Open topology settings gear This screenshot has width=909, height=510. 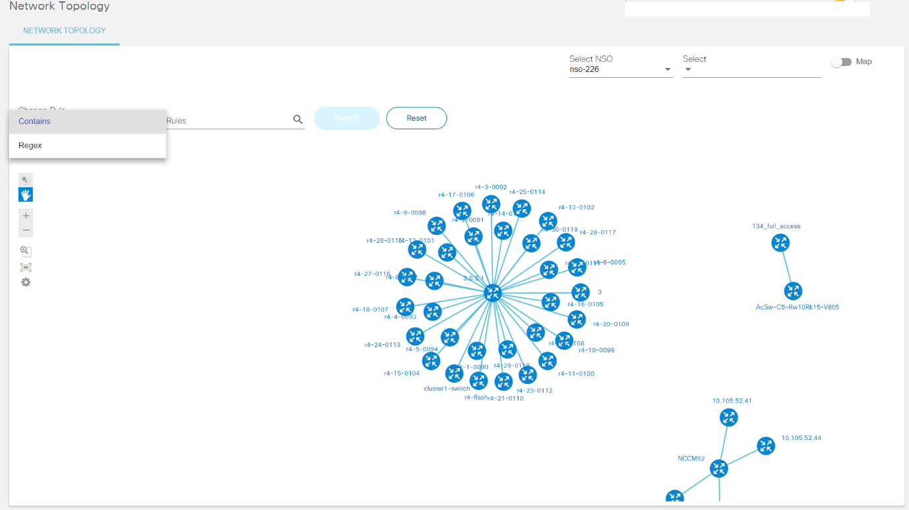(26, 282)
